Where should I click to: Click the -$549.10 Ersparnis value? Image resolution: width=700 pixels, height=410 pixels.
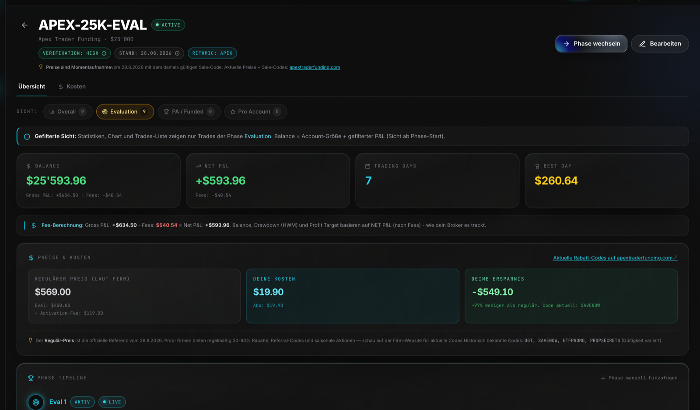click(x=492, y=292)
